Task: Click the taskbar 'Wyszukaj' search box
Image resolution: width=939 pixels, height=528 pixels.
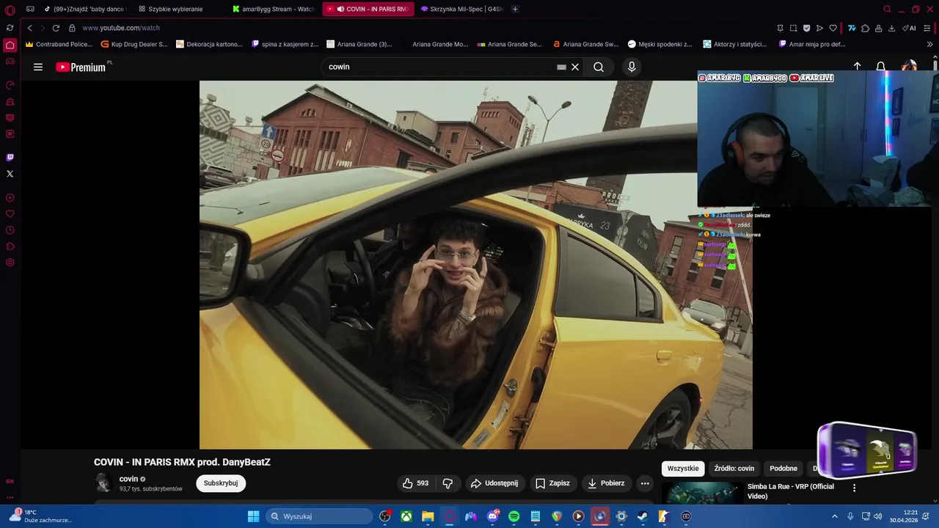Action: point(319,516)
